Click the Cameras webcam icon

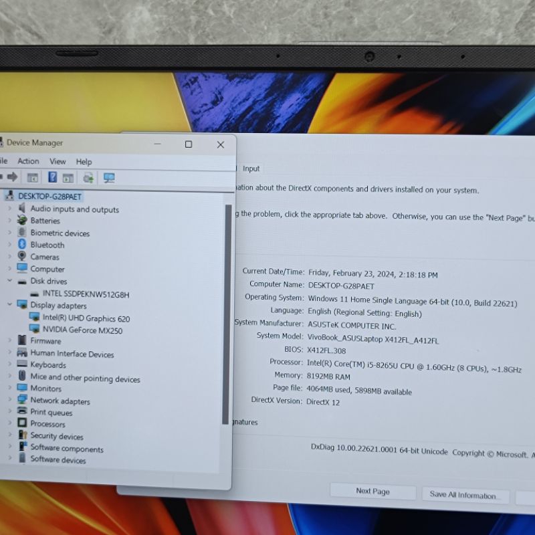(22, 256)
